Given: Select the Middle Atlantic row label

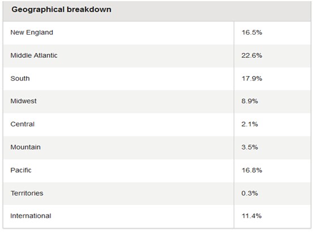Looking at the screenshot, I should (x=34, y=56).
